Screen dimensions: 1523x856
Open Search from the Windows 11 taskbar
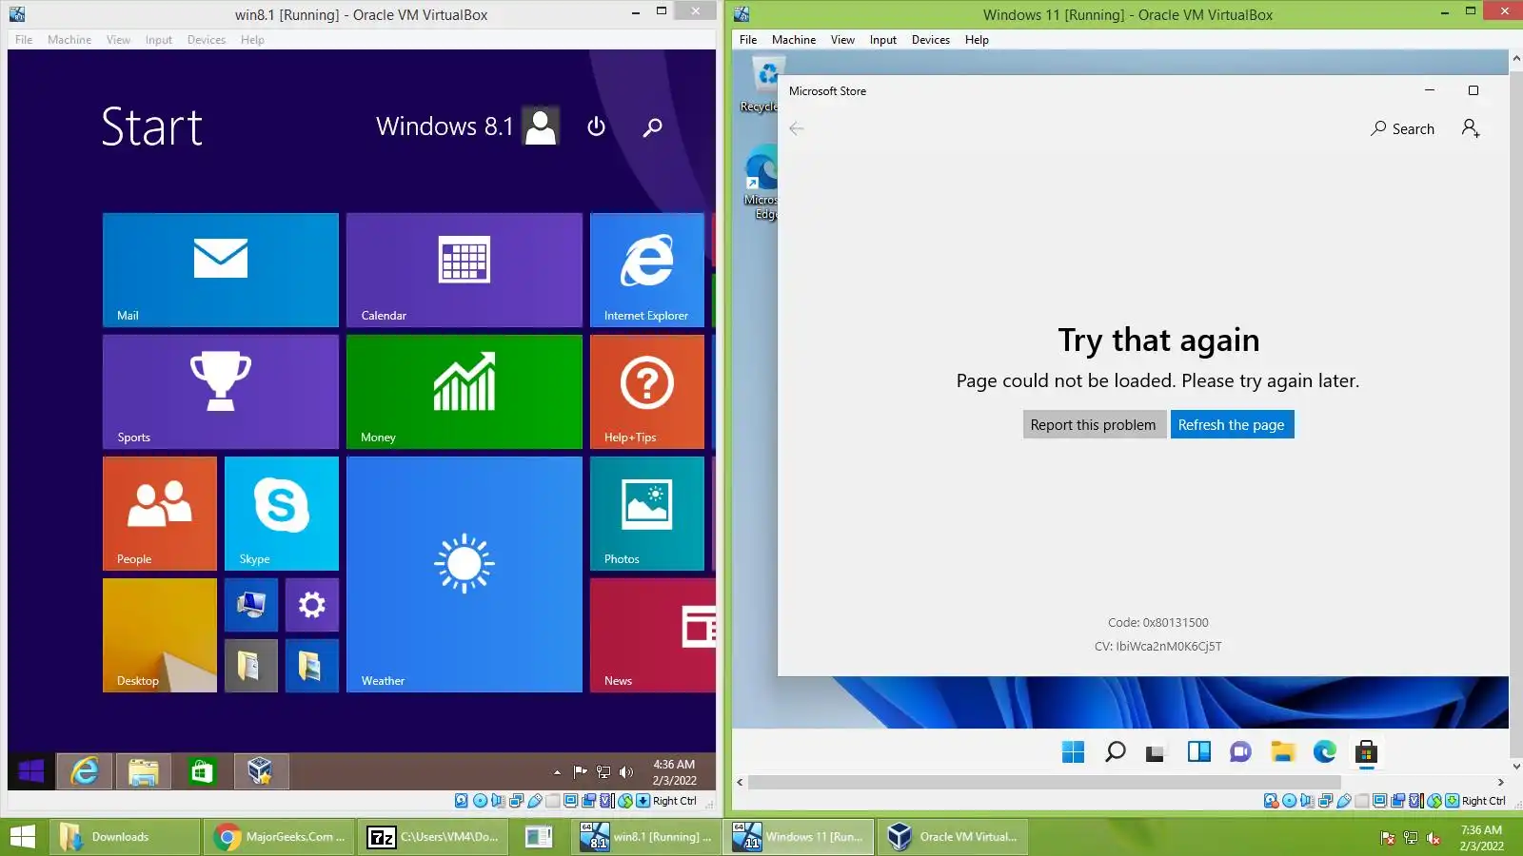coord(1115,752)
